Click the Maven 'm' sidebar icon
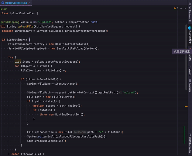Viewport: 192px width, 156px height. (190, 67)
